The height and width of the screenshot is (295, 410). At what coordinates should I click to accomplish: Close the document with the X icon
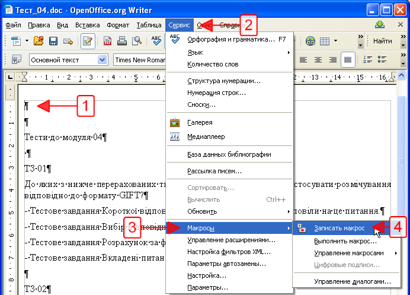coord(401,24)
